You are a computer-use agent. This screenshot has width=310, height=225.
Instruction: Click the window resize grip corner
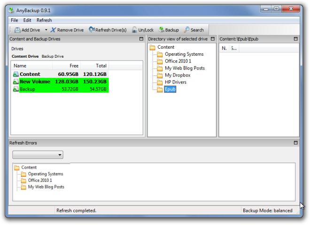coord(297,212)
